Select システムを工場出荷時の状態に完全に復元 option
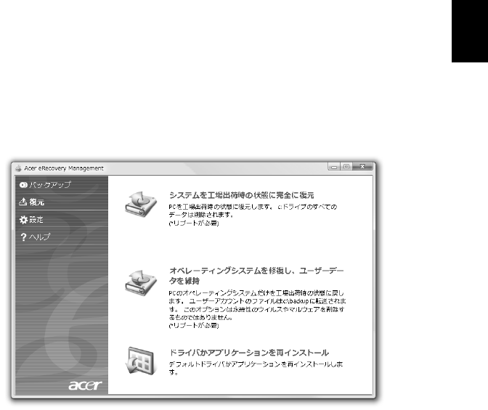Image resolution: width=488 pixels, height=410 pixels. [242, 195]
